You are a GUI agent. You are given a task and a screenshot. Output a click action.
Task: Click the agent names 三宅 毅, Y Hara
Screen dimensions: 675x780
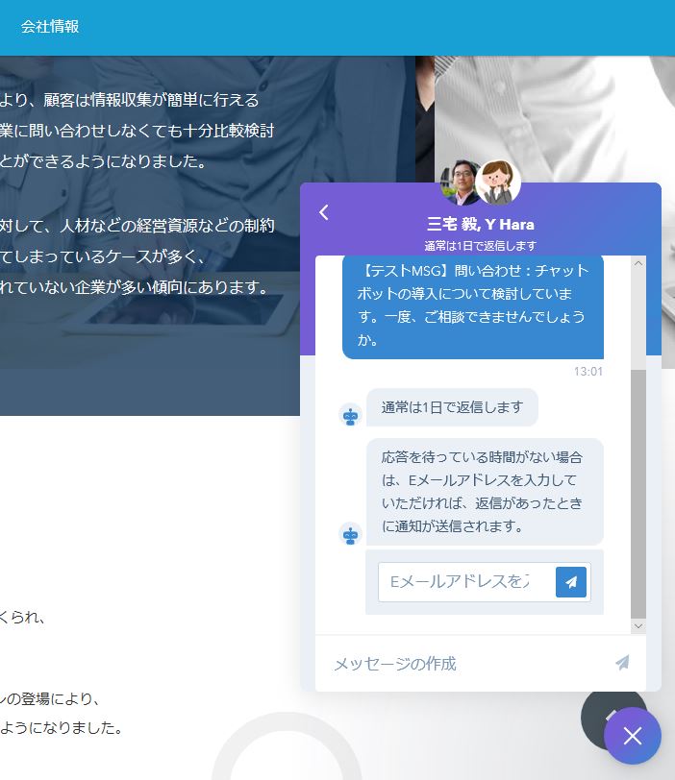point(480,225)
